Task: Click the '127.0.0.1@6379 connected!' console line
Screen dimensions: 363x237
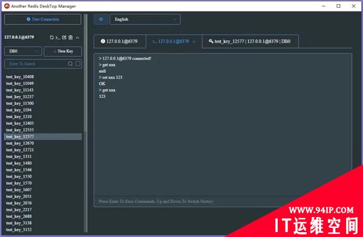Action: click(125, 58)
